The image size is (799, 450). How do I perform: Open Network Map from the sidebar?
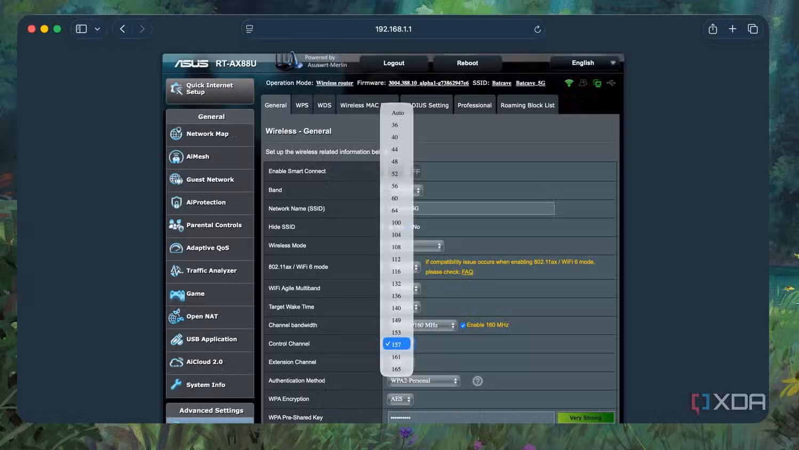[210, 134]
